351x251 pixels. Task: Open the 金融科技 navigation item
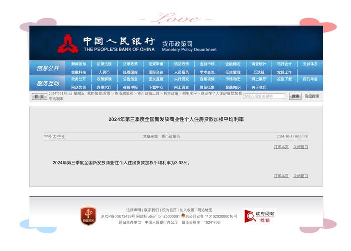point(78,72)
